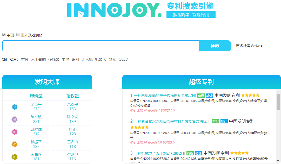Viewport: 281px width, 164px height.
Task: Click the 热门搜索 label
Action: pyautogui.click(x=10, y=59)
